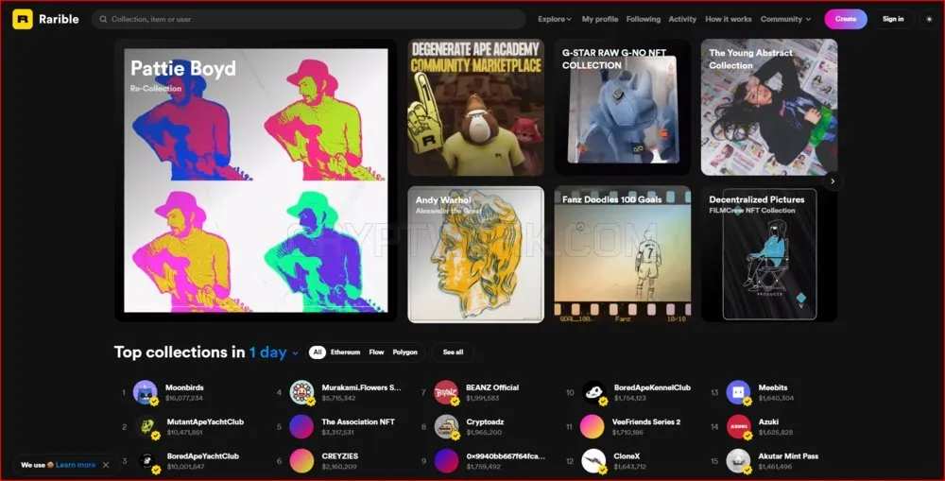Click the Murakami.Flowers collection name
Image resolution: width=945 pixels, height=481 pixels.
(361, 387)
